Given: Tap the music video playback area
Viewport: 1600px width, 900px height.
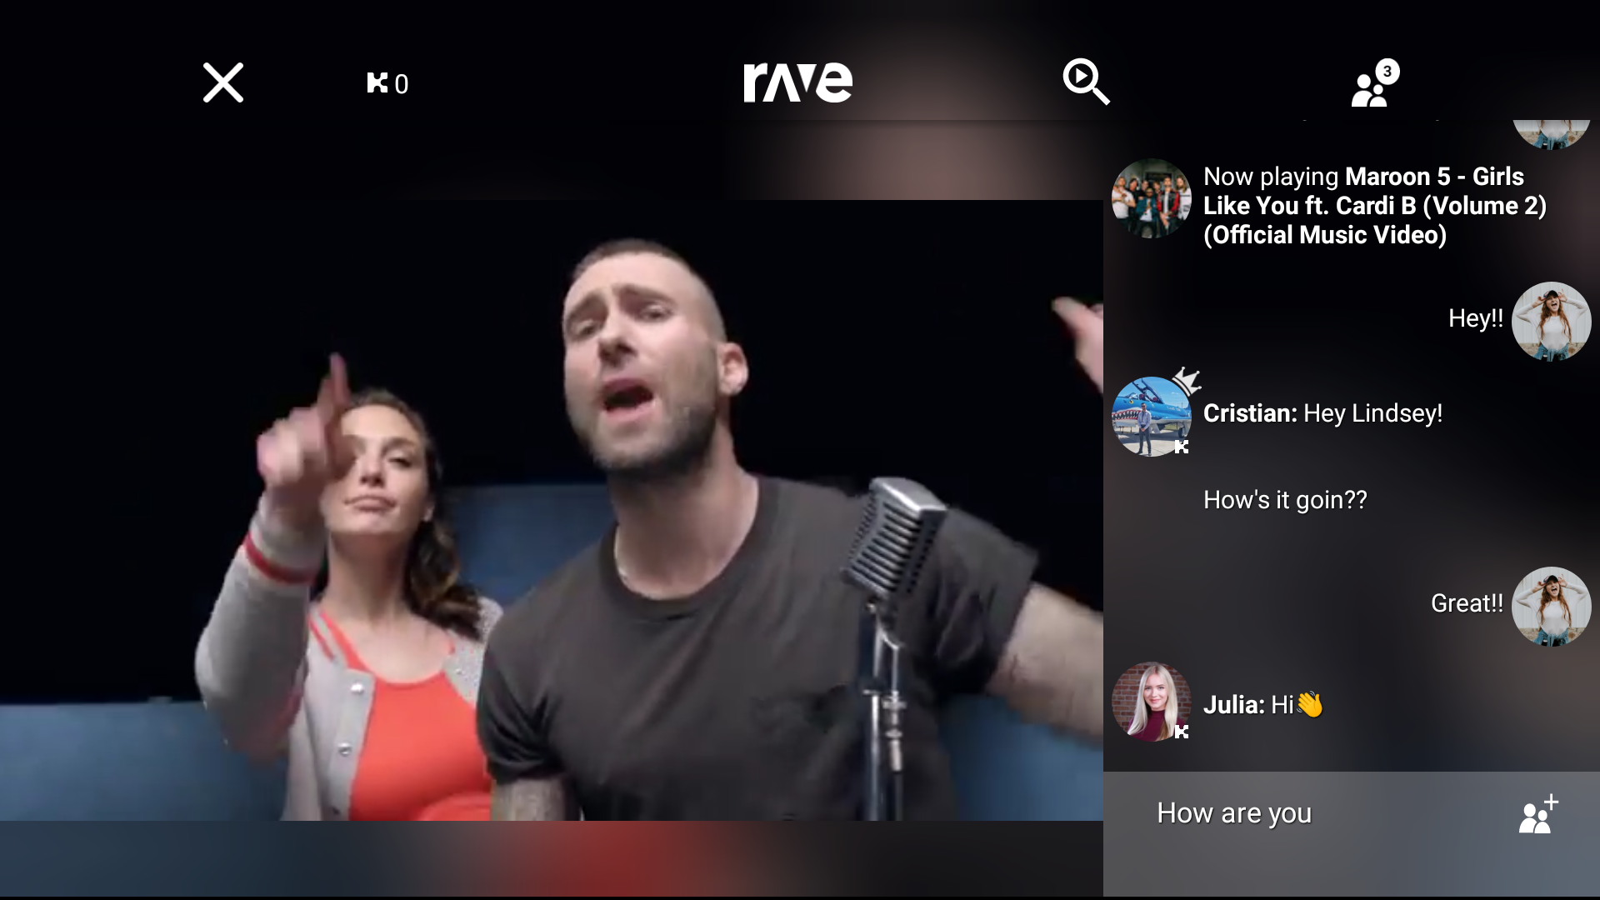Looking at the screenshot, I should click(x=552, y=510).
